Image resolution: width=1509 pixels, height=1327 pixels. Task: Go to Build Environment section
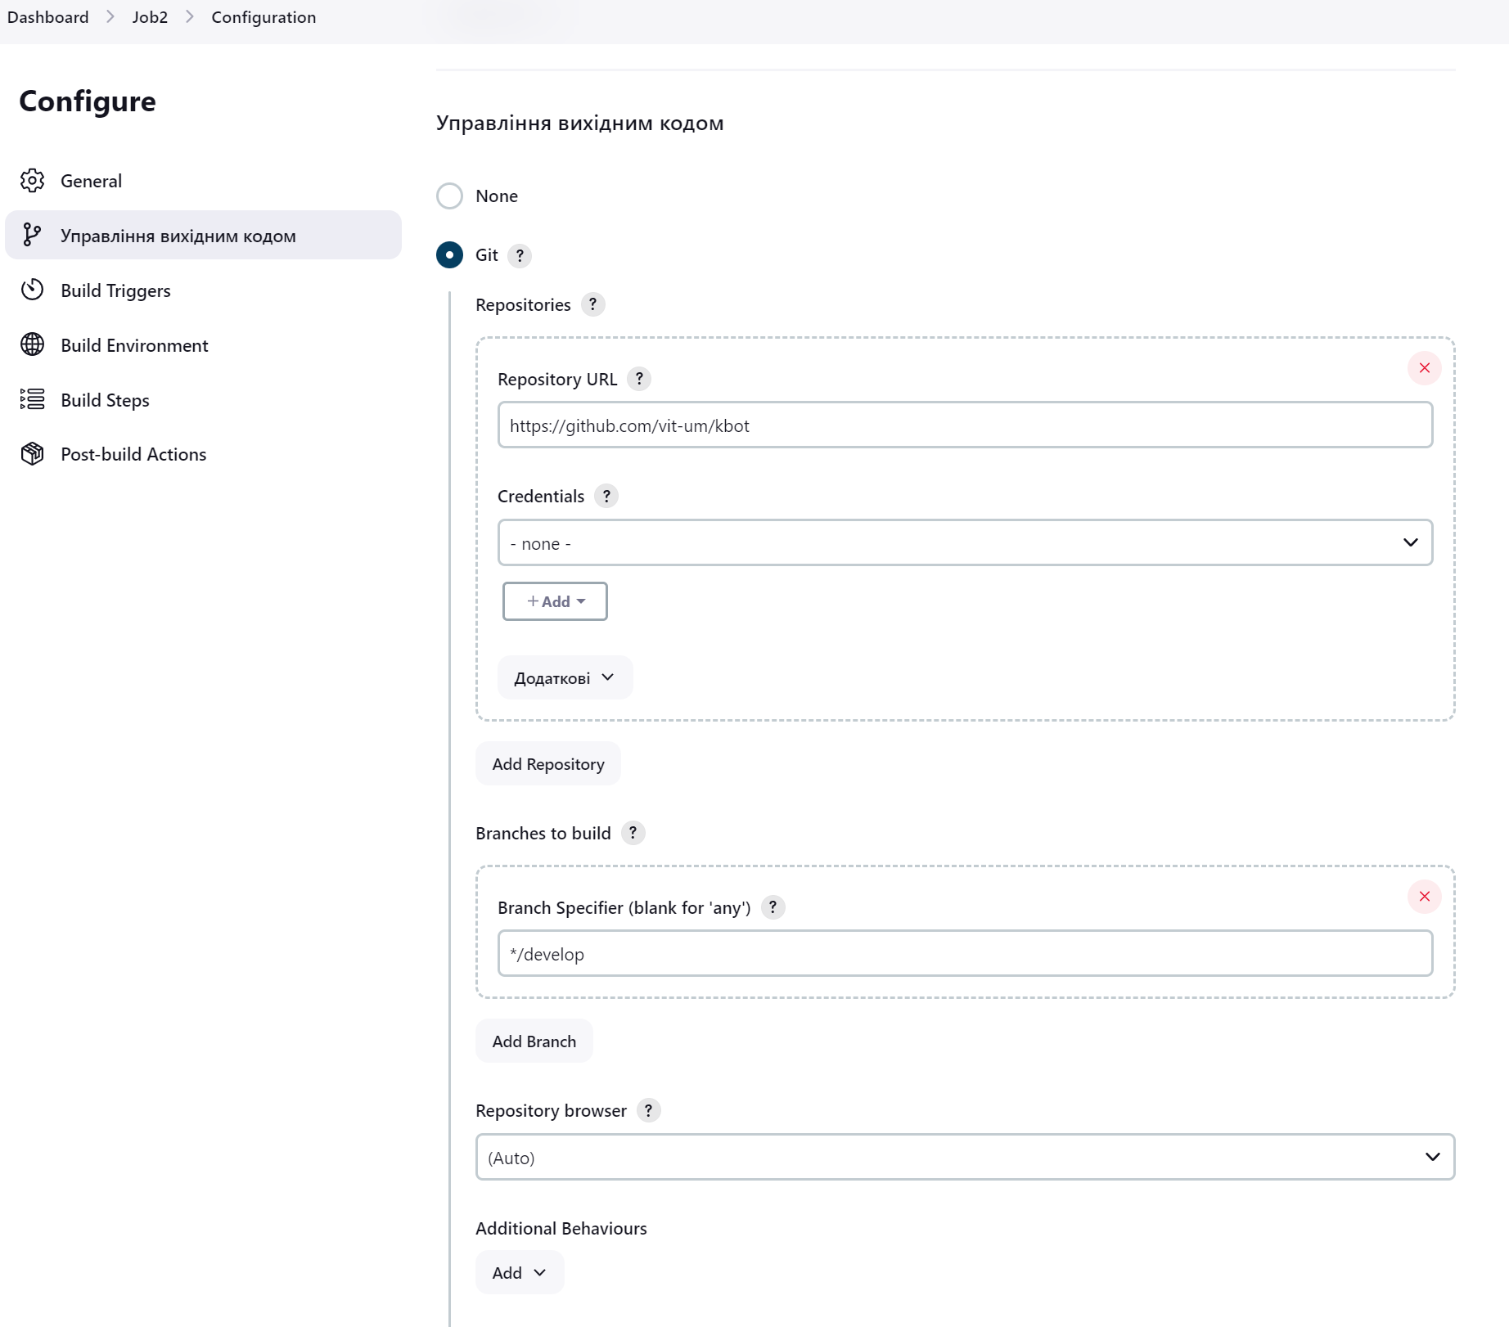pyautogui.click(x=203, y=345)
